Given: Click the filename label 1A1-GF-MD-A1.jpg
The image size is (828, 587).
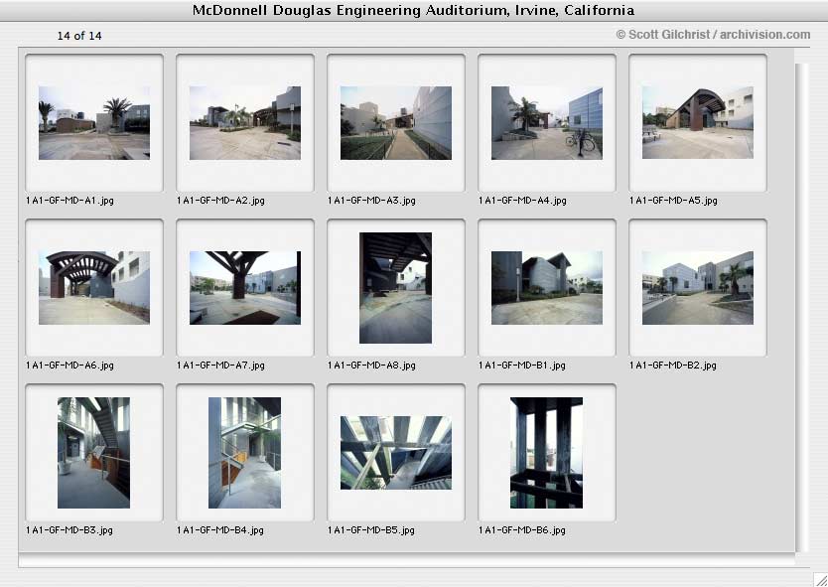Looking at the screenshot, I should 69,201.
